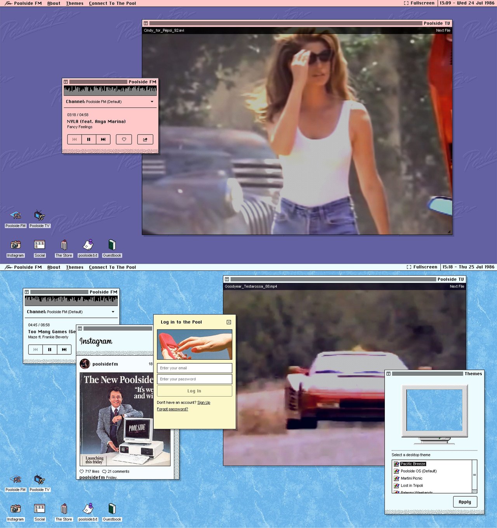
Task: Click the heart favorite icon in the player
Action: (124, 139)
